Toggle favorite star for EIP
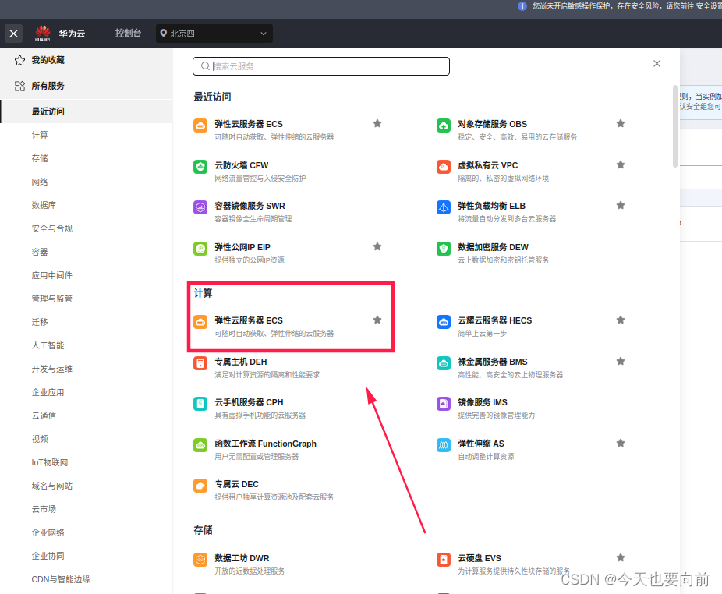The width and height of the screenshot is (722, 594). 377,246
